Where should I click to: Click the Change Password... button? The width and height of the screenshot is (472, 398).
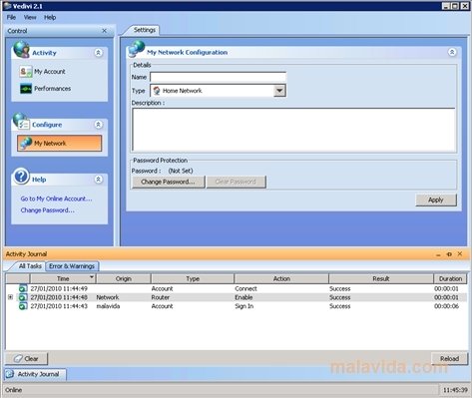pyautogui.click(x=169, y=182)
